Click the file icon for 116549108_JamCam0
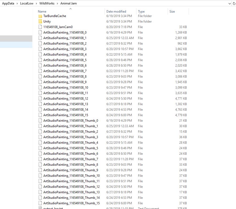The width and height of the screenshot is (236, 209). pyautogui.click(x=40, y=27)
